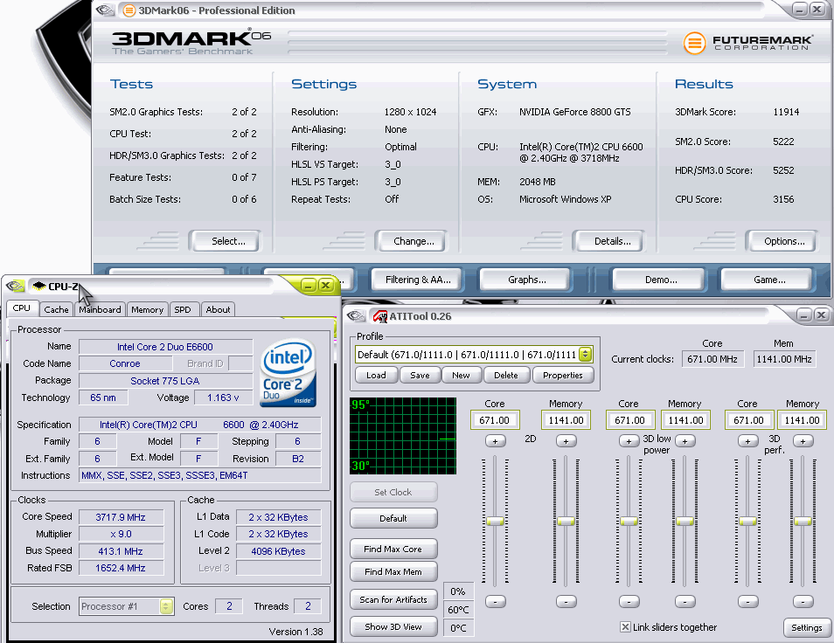Load a profile in ATITool

pos(376,375)
